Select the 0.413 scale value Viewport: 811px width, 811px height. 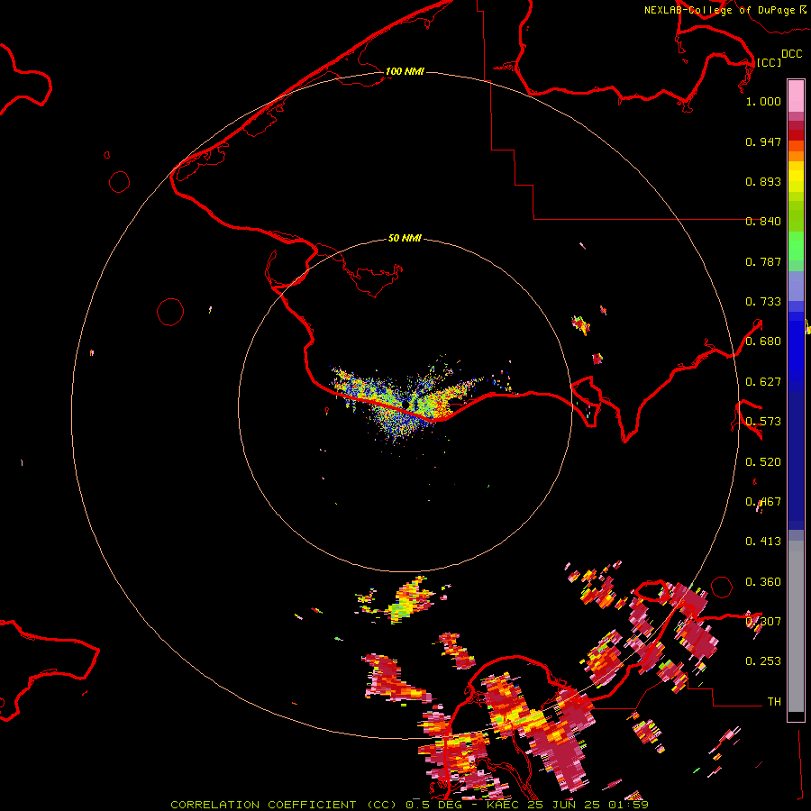(763, 542)
